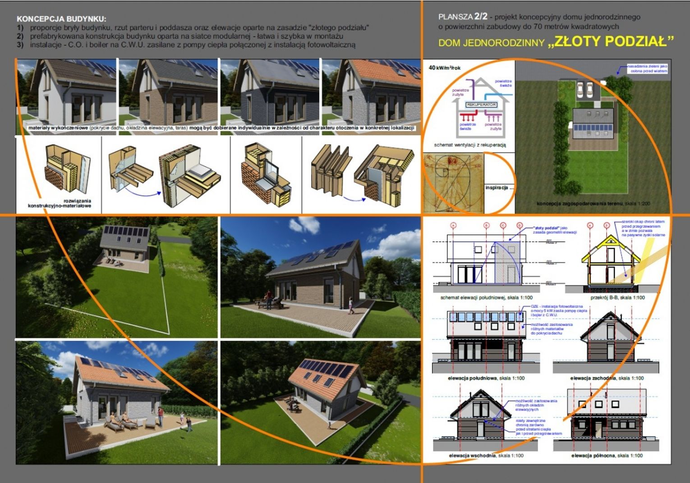Image resolution: width=690 pixels, height=483 pixels.
Task: Choose the orange tile roof house variant
Action: 372,92
